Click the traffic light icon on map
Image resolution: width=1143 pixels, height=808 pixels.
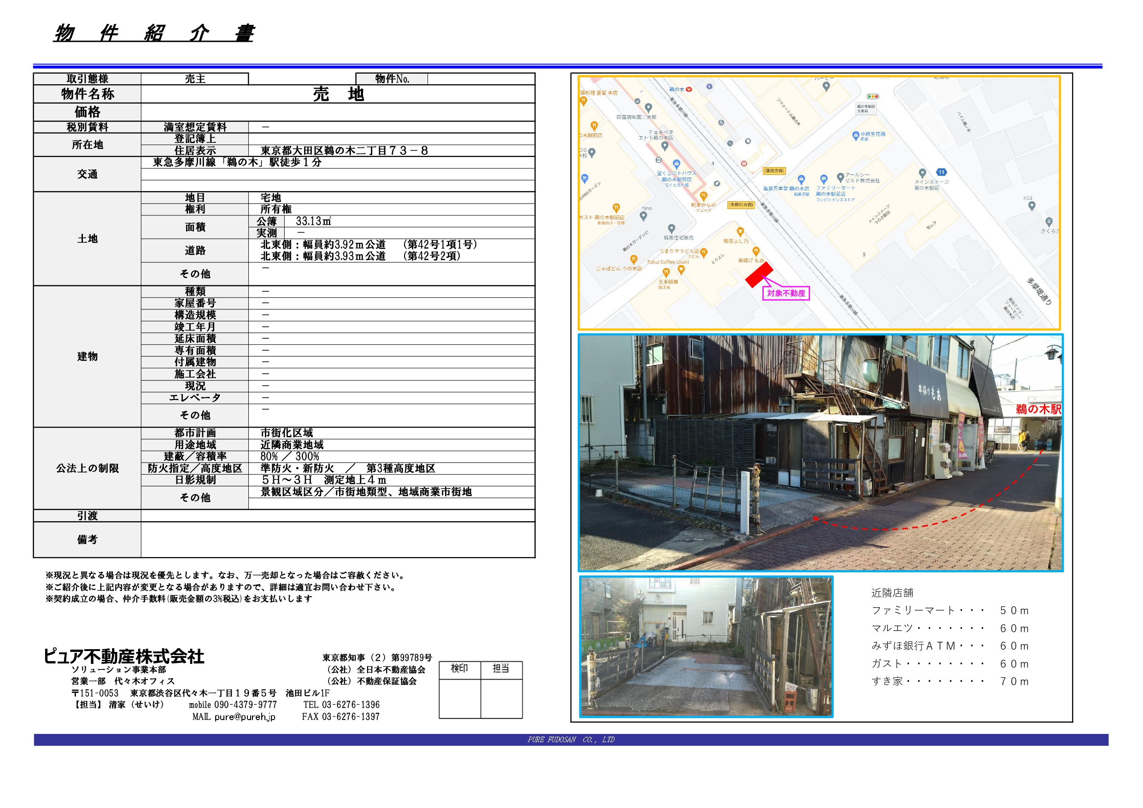coord(873,97)
